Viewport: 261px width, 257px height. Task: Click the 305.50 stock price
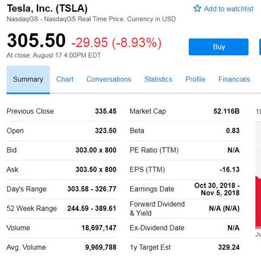[36, 41]
